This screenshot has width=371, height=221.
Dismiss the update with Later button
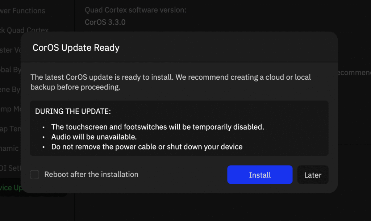coord(313,175)
